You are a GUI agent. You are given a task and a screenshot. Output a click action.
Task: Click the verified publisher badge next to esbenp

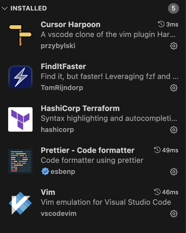pyautogui.click(x=45, y=171)
